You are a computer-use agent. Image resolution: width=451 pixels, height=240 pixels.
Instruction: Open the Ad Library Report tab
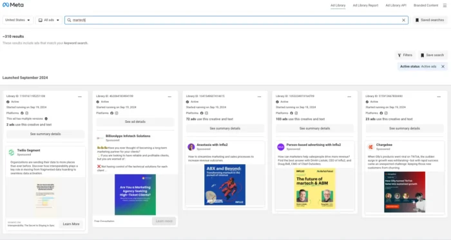click(x=365, y=5)
